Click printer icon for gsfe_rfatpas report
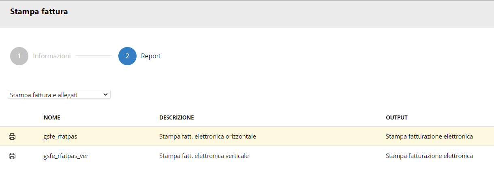Screen dimensions: 494x175 pyautogui.click(x=12, y=137)
